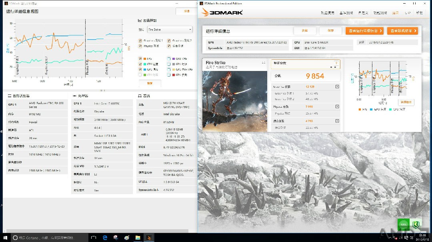
Task: Toggle the combined test checkbox beside Physics
Action: click(169, 46)
